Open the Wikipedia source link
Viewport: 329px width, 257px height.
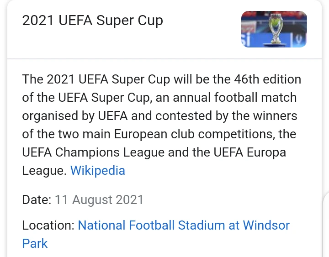click(x=97, y=171)
